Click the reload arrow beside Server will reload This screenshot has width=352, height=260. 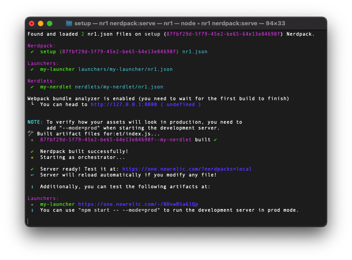coord(32,175)
